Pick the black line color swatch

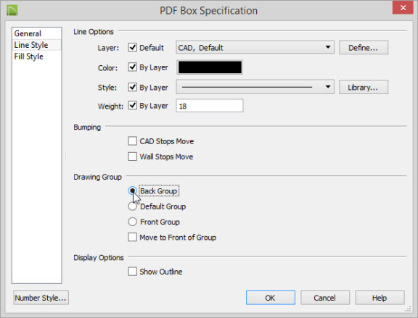pyautogui.click(x=210, y=67)
